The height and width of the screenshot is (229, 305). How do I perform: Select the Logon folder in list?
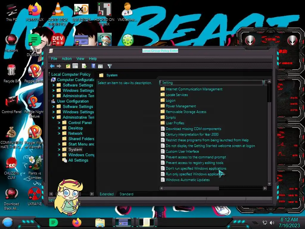[x=170, y=100]
